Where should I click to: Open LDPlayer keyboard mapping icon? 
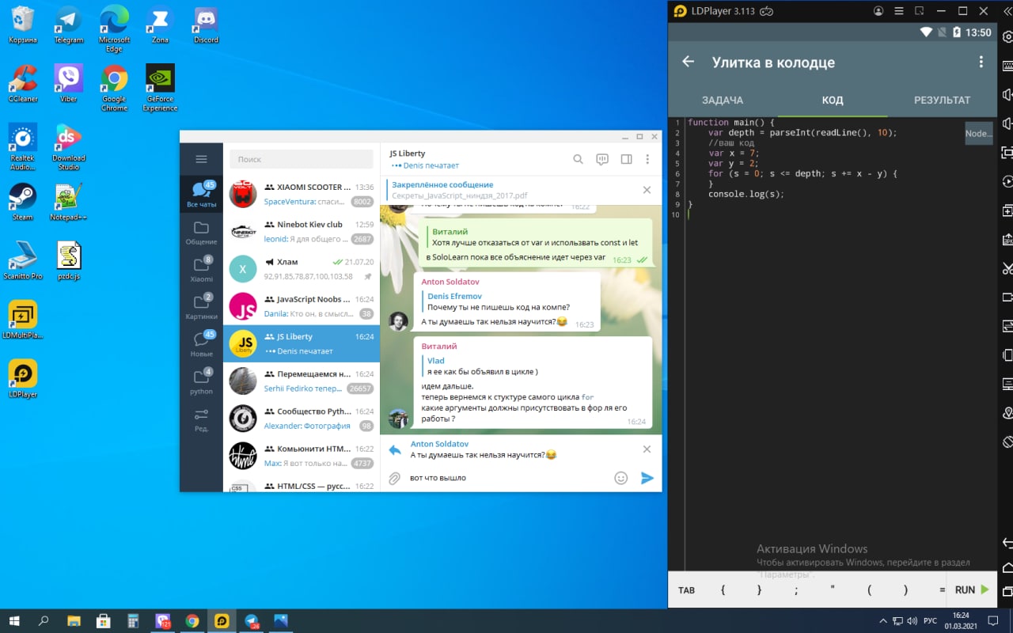click(1007, 66)
